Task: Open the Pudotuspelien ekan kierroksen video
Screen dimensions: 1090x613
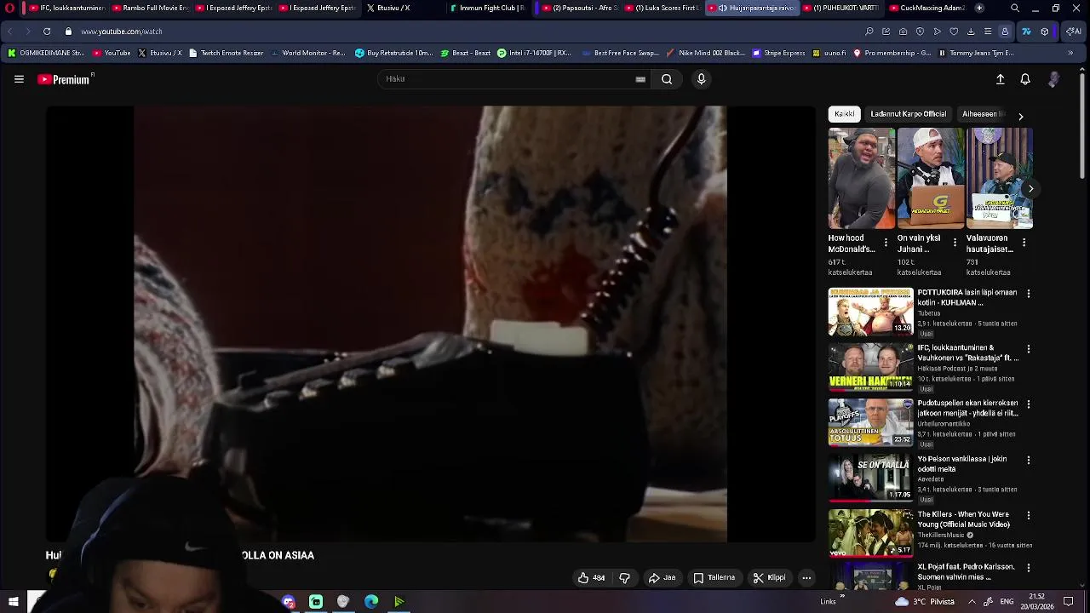Action: [870, 422]
